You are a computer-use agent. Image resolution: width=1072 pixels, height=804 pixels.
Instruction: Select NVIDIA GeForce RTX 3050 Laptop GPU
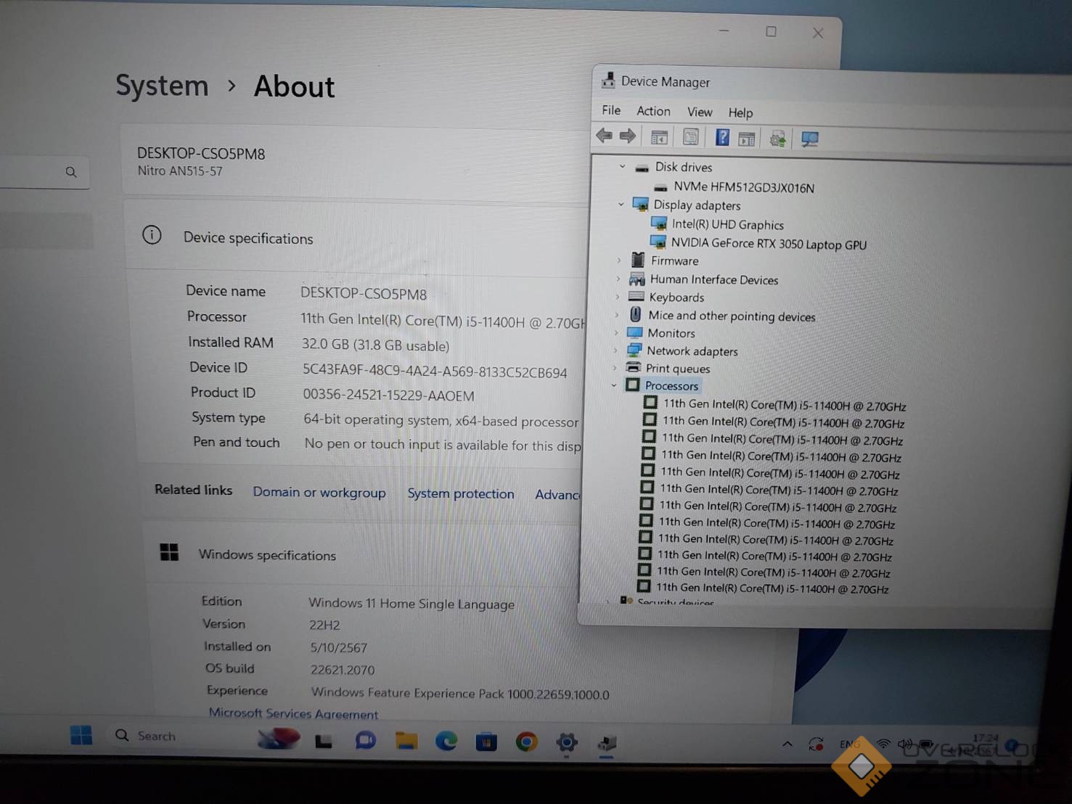(x=768, y=244)
